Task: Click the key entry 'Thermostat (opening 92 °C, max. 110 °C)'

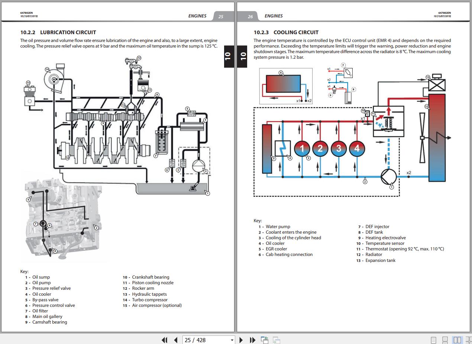Action: (x=405, y=249)
